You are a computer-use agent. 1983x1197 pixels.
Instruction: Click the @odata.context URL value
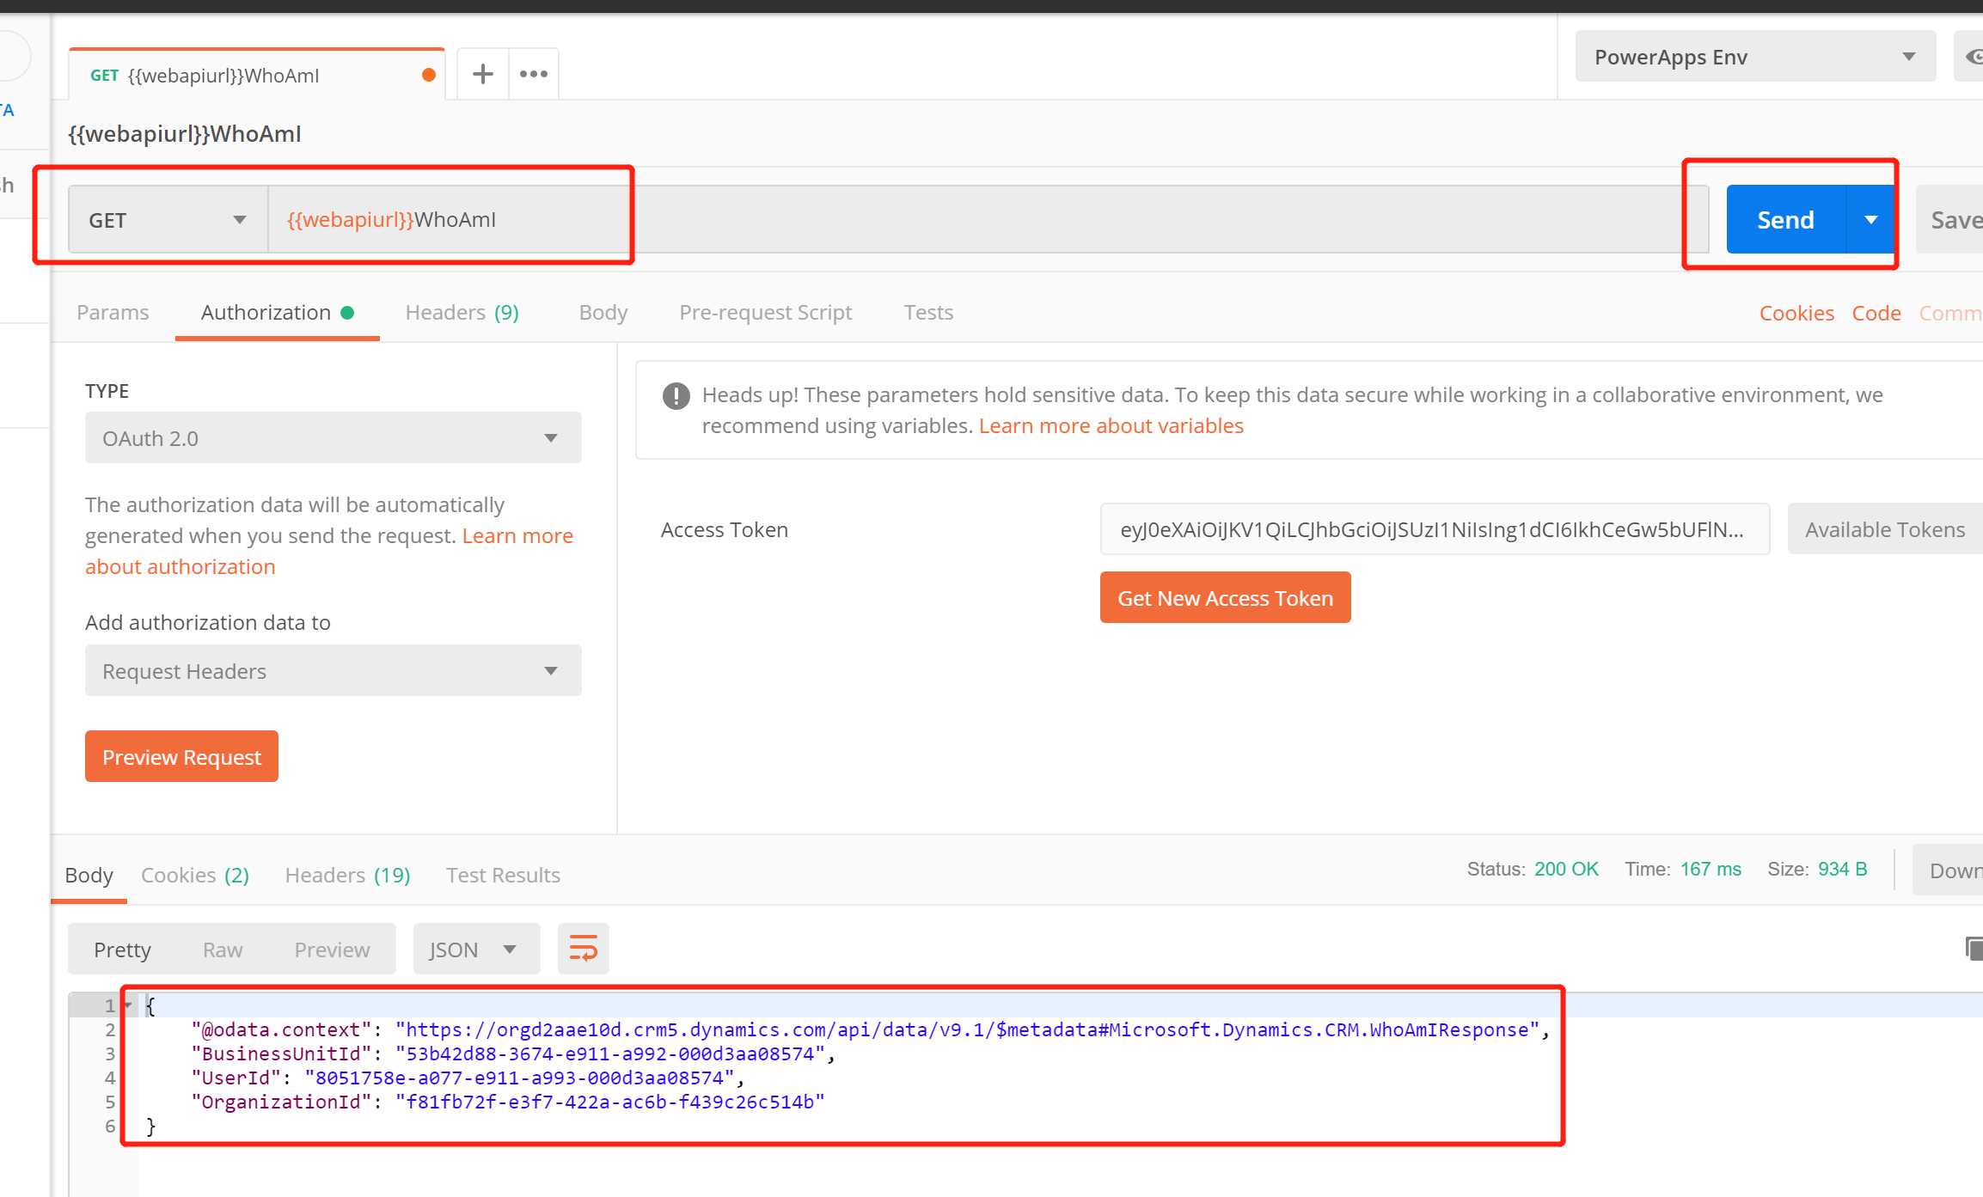click(968, 1030)
